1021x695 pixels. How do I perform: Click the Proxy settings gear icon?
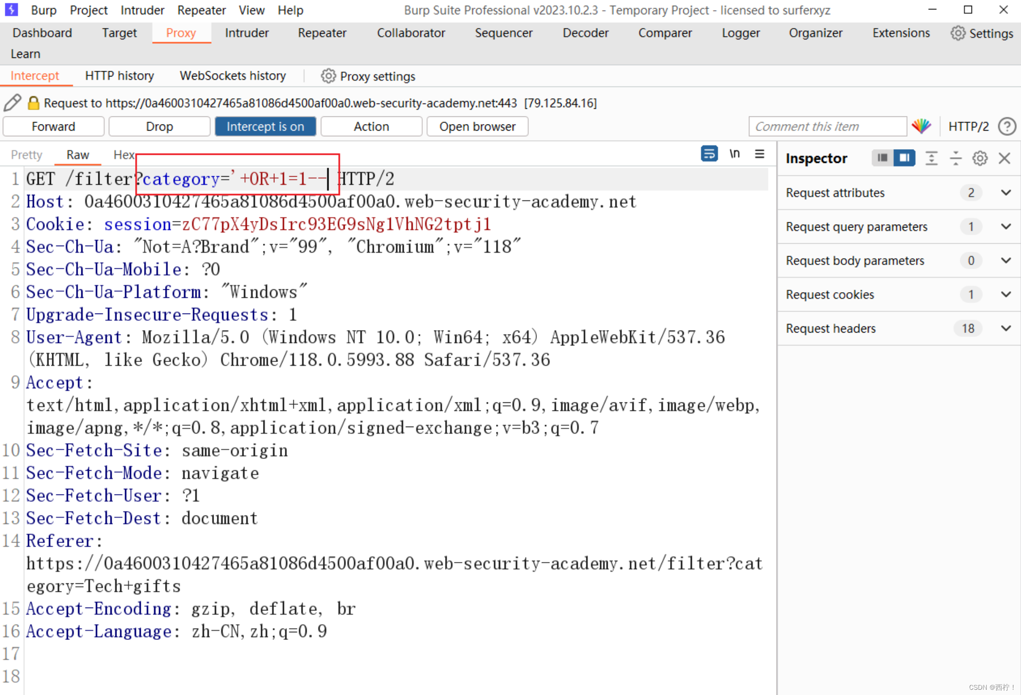(328, 76)
